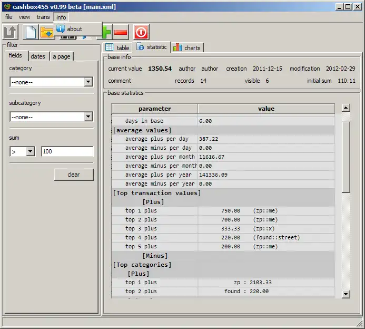Expand the category dropdown
Screen dimensions: 365x329
coord(88,82)
